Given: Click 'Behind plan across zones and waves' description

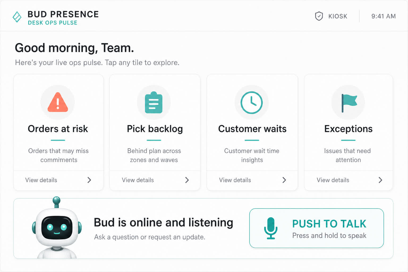Looking at the screenshot, I should pos(154,155).
